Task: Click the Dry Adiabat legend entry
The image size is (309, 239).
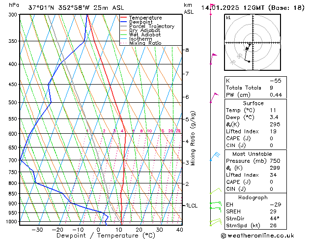Action: [x=144, y=30]
